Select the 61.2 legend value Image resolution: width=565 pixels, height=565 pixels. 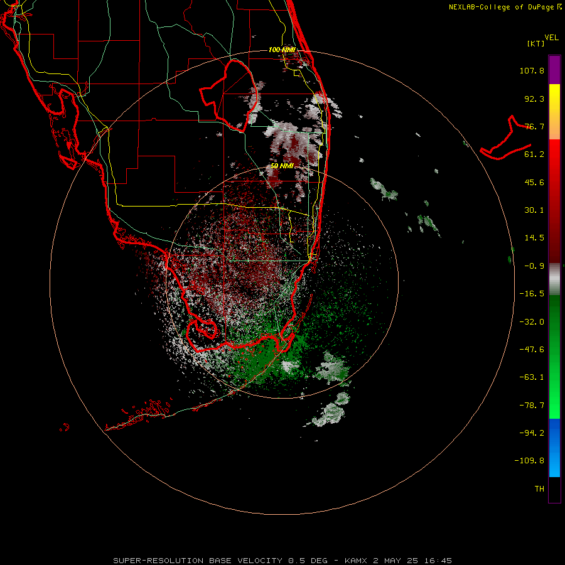tap(534, 154)
